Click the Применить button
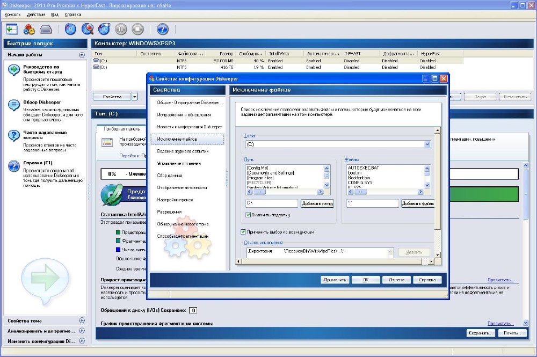Viewport: 537px width, 357px height. (x=335, y=280)
